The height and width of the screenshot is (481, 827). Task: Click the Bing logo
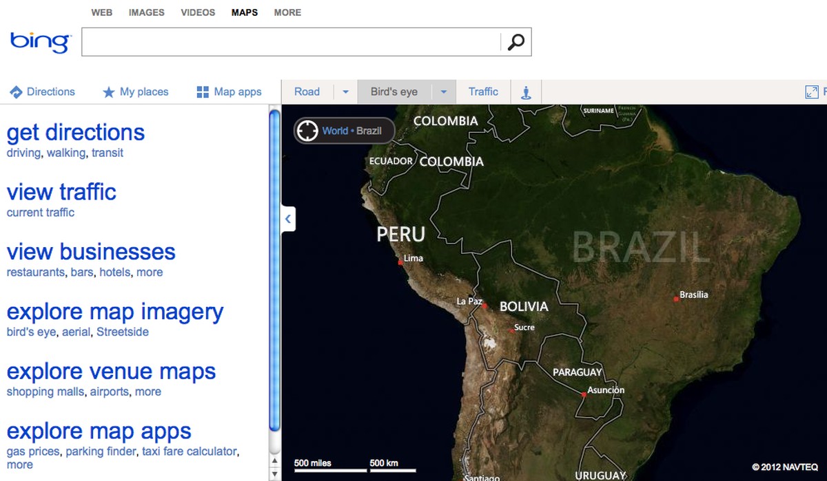(38, 41)
